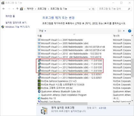Screen dimensions: 134x116
Task: Select NVIDIA PhysX 시스템 소프트웨어 entry
Action: 63,85
